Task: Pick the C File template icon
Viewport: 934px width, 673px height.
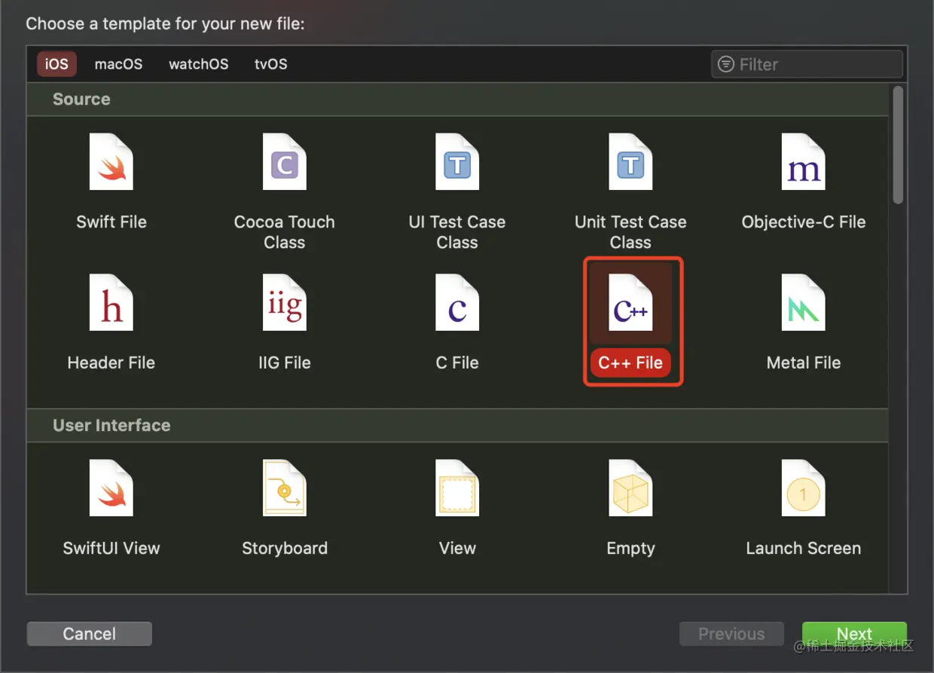Action: click(457, 302)
